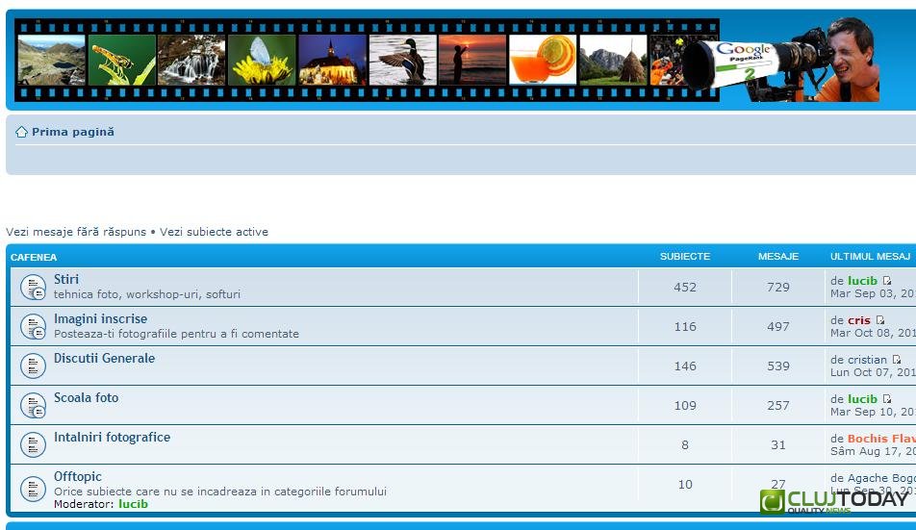Image resolution: width=916 pixels, height=530 pixels.
Task: View latest post icon next to cristian
Action: tap(897, 360)
